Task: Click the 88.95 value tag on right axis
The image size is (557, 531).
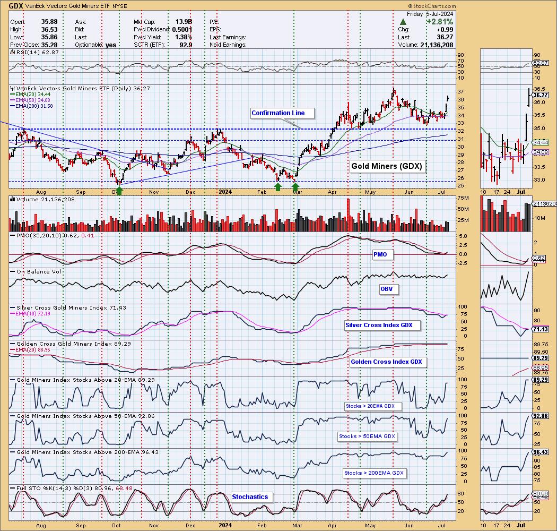Action: point(541,367)
